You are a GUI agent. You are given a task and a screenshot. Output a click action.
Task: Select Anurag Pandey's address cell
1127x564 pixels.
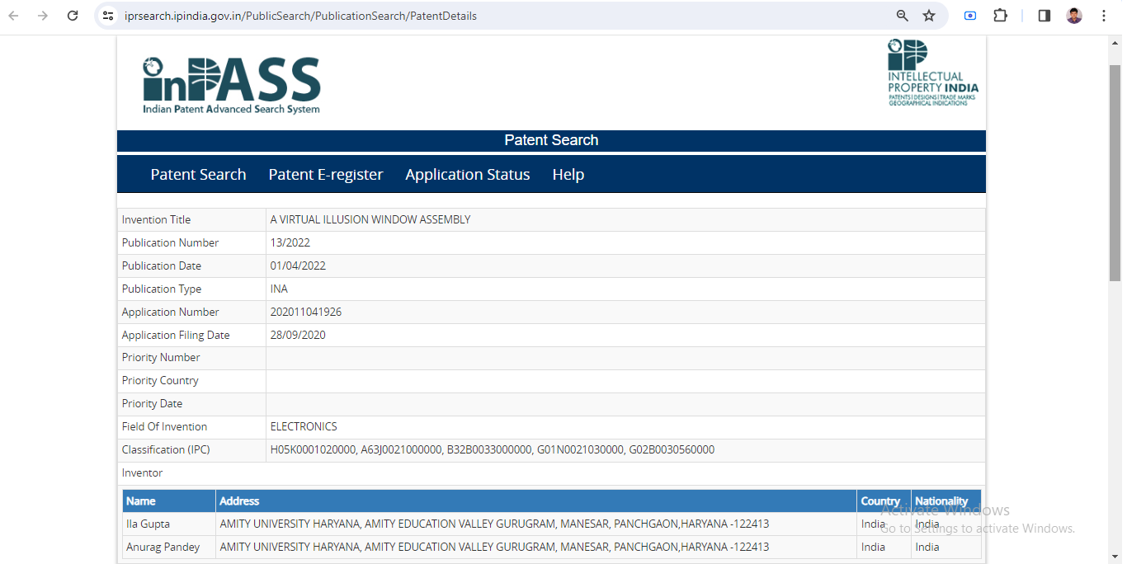(x=536, y=547)
